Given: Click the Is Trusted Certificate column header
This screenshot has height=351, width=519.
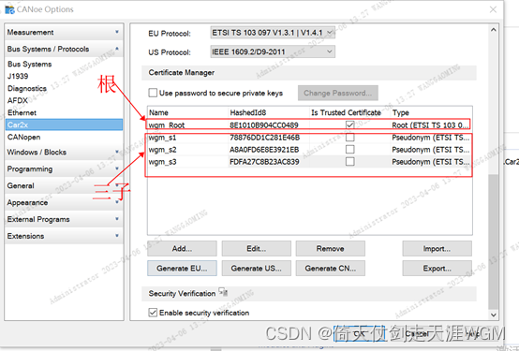Looking at the screenshot, I should pos(349,112).
